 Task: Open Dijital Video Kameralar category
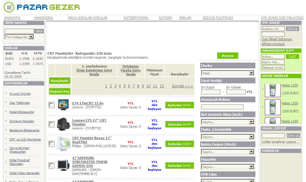[x=25, y=173]
